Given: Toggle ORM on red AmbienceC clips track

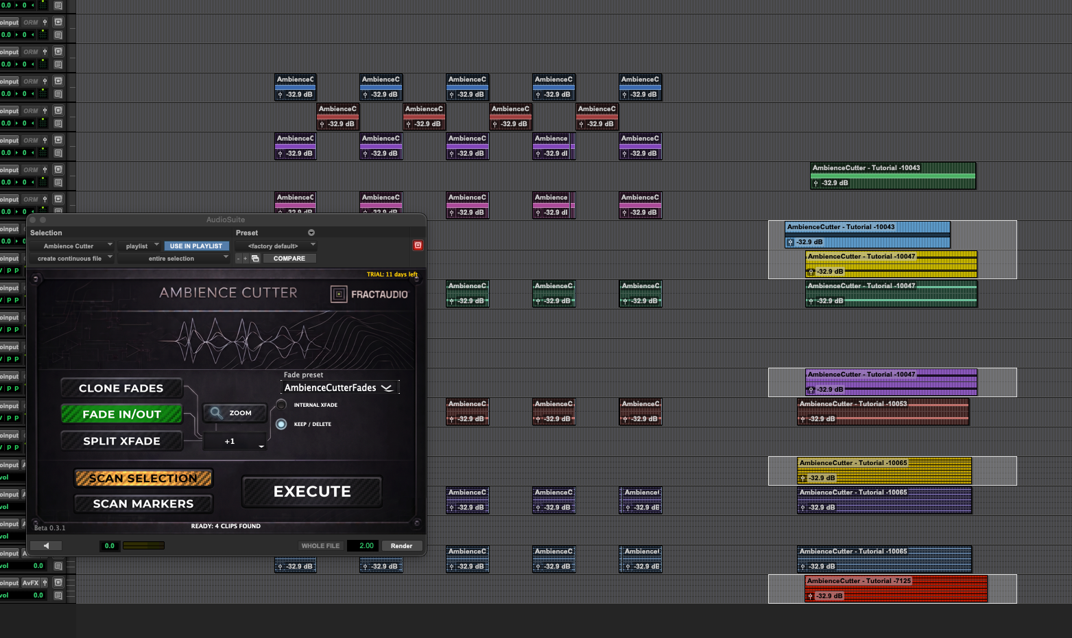Looking at the screenshot, I should click(x=31, y=110).
